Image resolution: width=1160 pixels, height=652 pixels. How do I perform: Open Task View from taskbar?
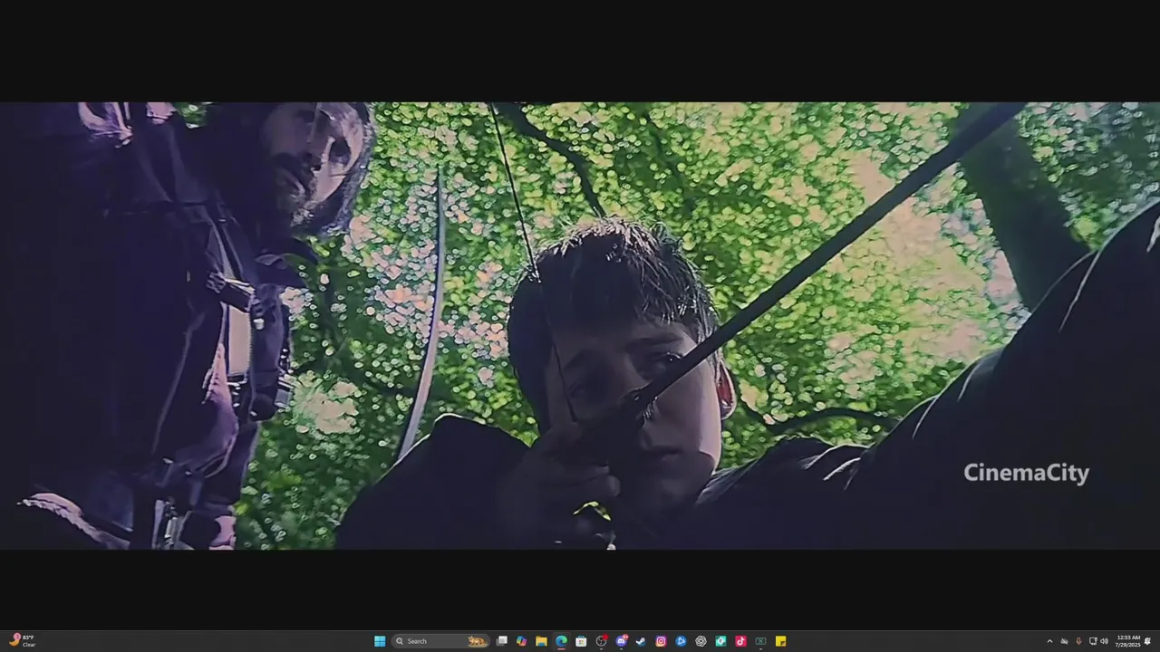[501, 641]
